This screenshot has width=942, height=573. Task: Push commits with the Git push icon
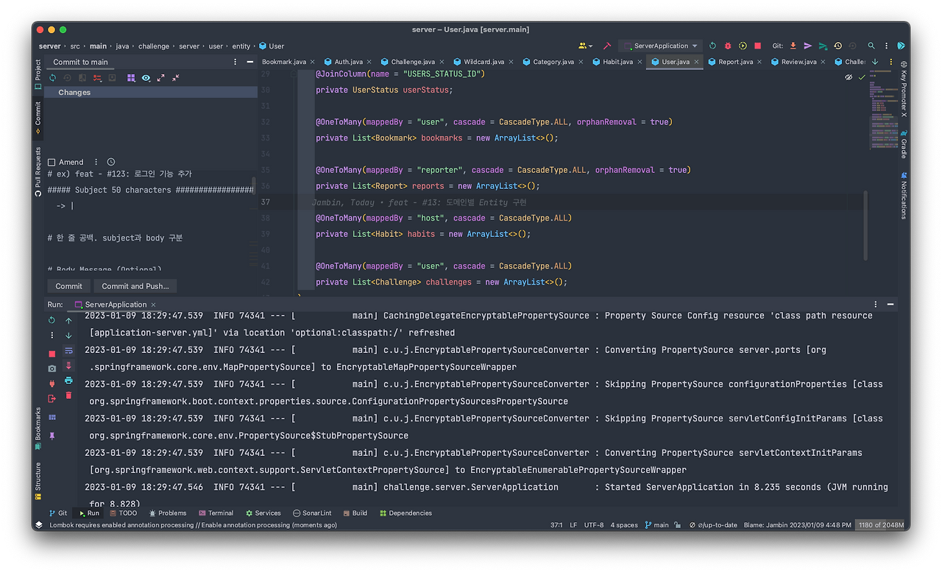point(823,46)
